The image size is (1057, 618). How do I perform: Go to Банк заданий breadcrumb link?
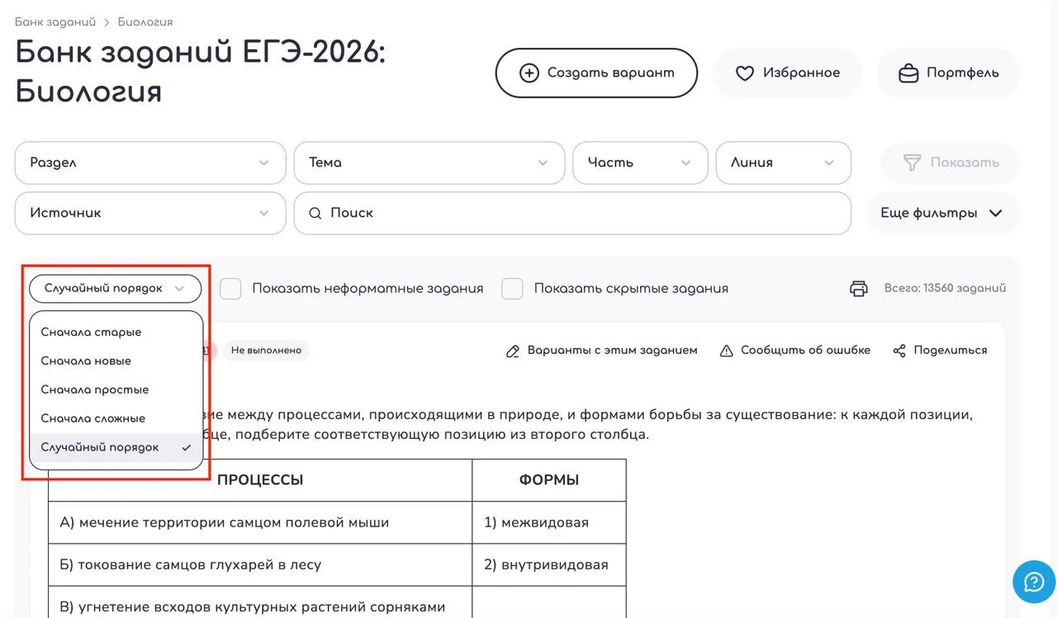click(x=55, y=22)
